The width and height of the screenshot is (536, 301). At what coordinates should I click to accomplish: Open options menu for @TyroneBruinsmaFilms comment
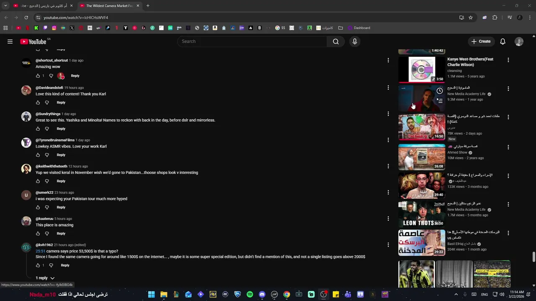coord(388,140)
